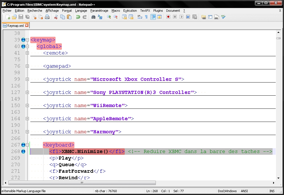
Task: Click the New file toolbar icon
Action: click(x=8, y=17)
